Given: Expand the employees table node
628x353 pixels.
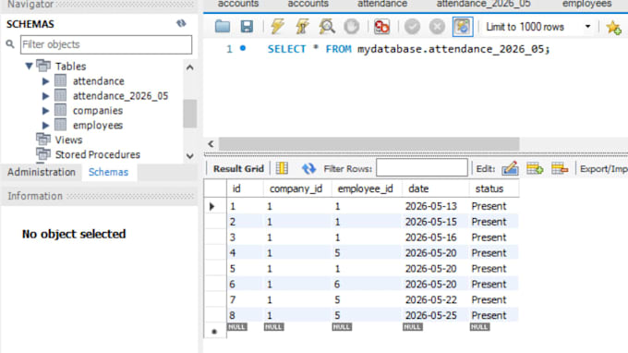Looking at the screenshot, I should (45, 126).
